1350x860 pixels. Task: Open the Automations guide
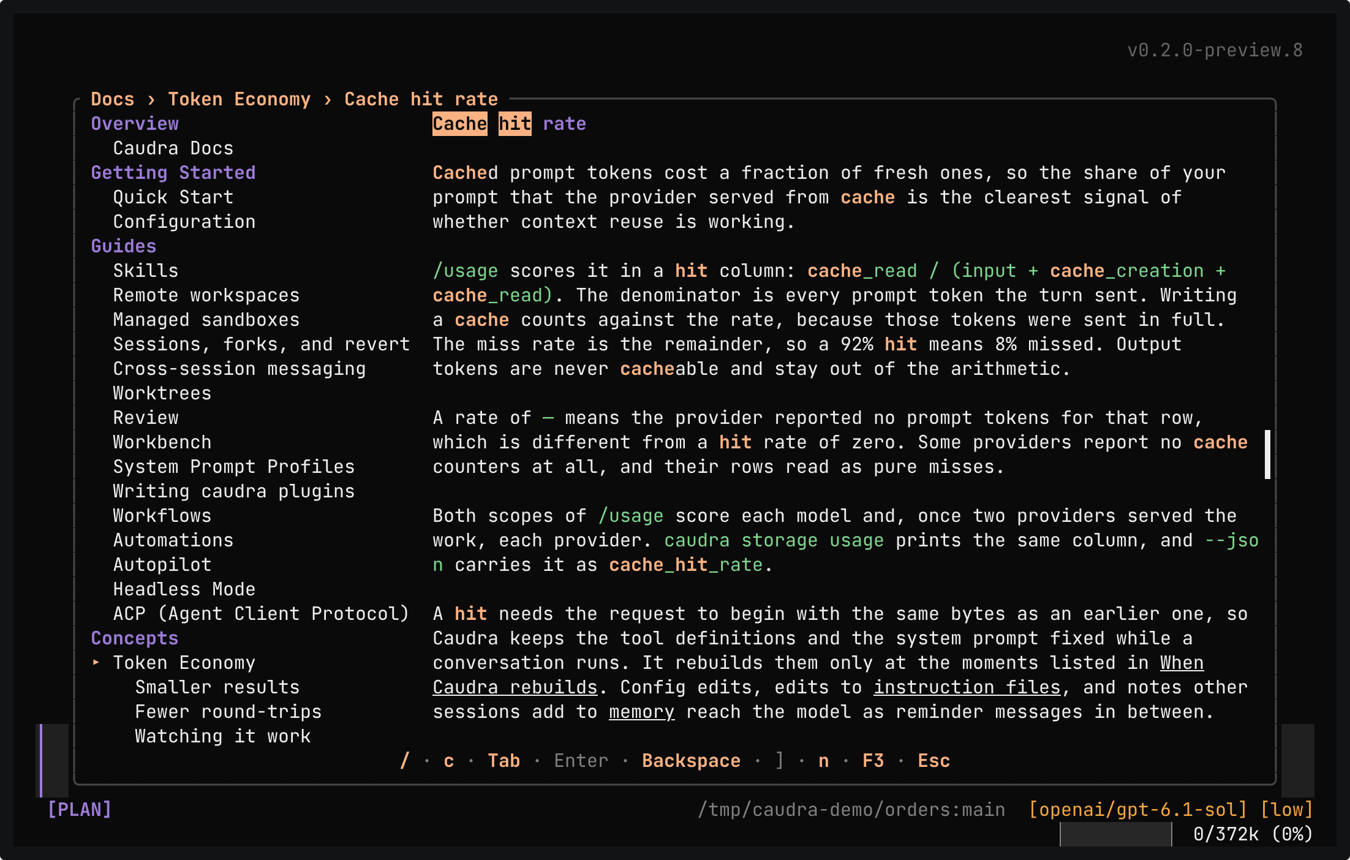[x=173, y=540]
